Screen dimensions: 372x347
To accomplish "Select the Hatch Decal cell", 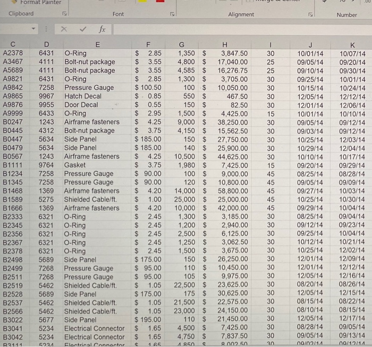I will coord(97,96).
